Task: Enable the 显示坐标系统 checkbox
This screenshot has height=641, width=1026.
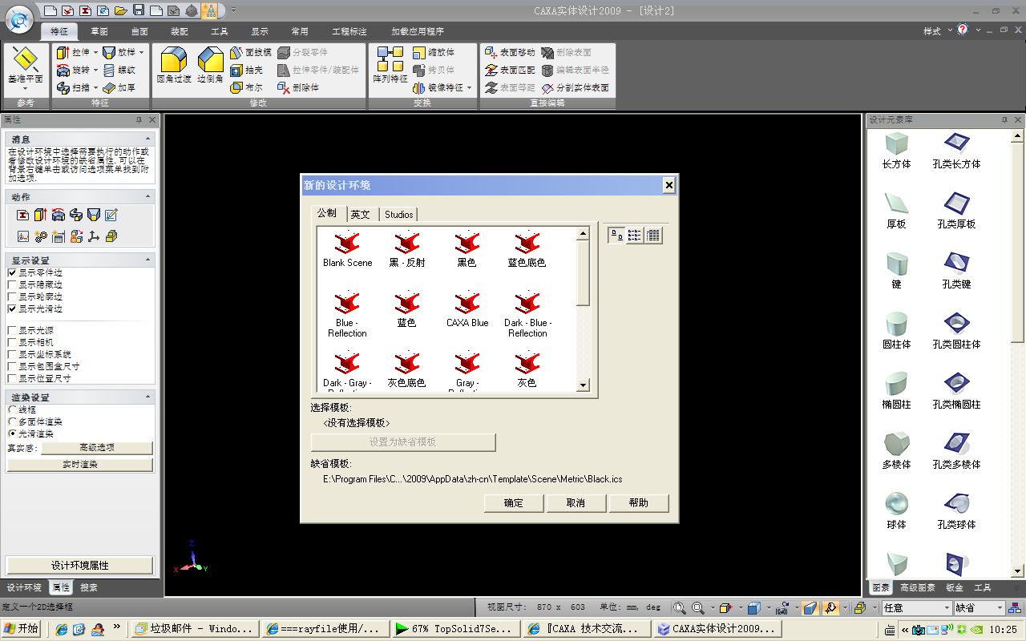Action: (12, 355)
